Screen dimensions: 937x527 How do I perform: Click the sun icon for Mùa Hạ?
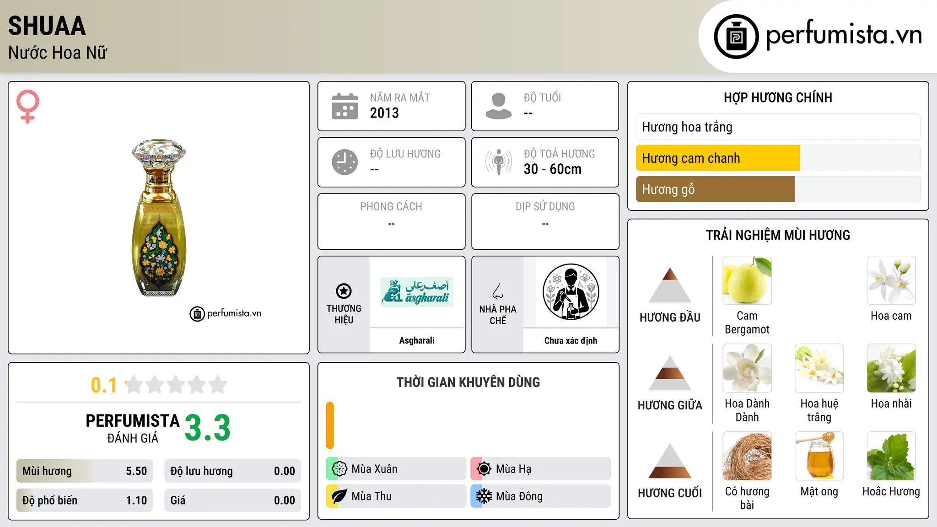pos(484,469)
